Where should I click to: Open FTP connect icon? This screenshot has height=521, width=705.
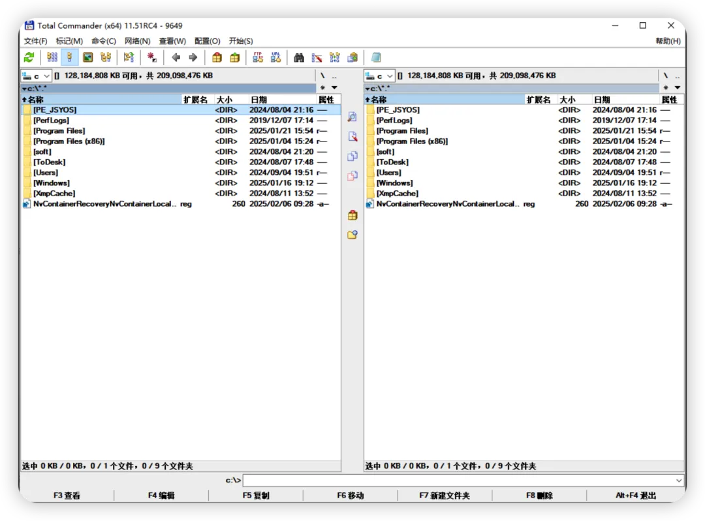tap(258, 57)
